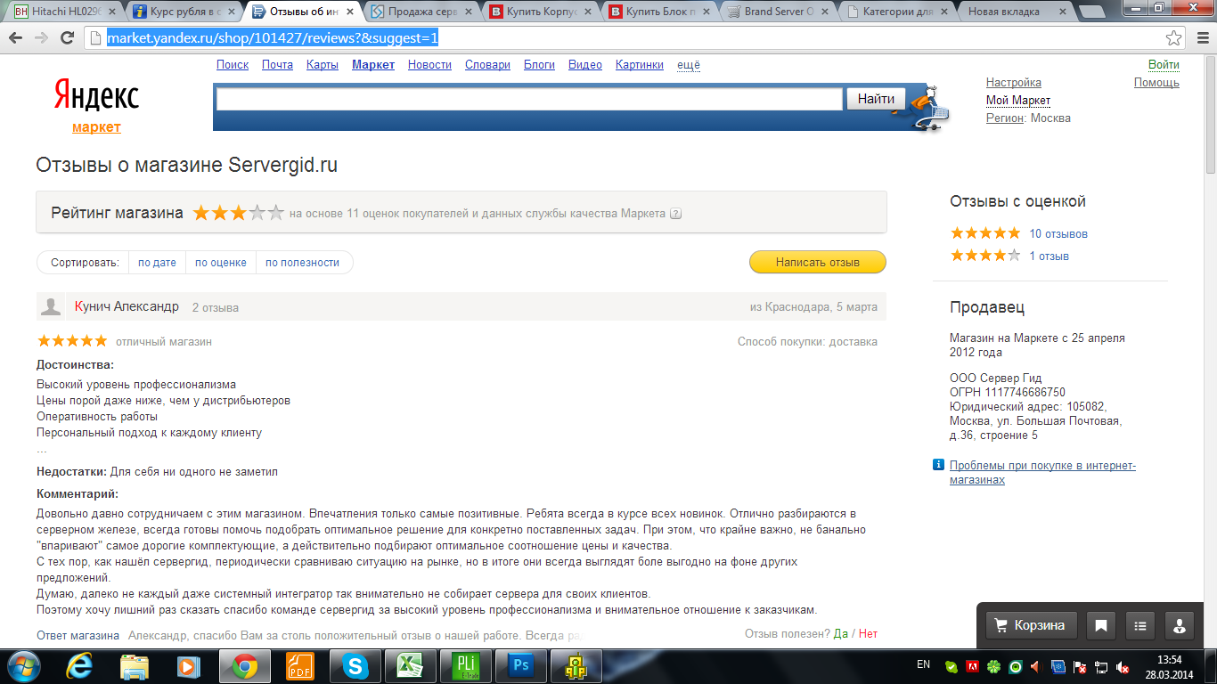Open the Карты link in the services bar
1217x684 pixels.
[322, 65]
